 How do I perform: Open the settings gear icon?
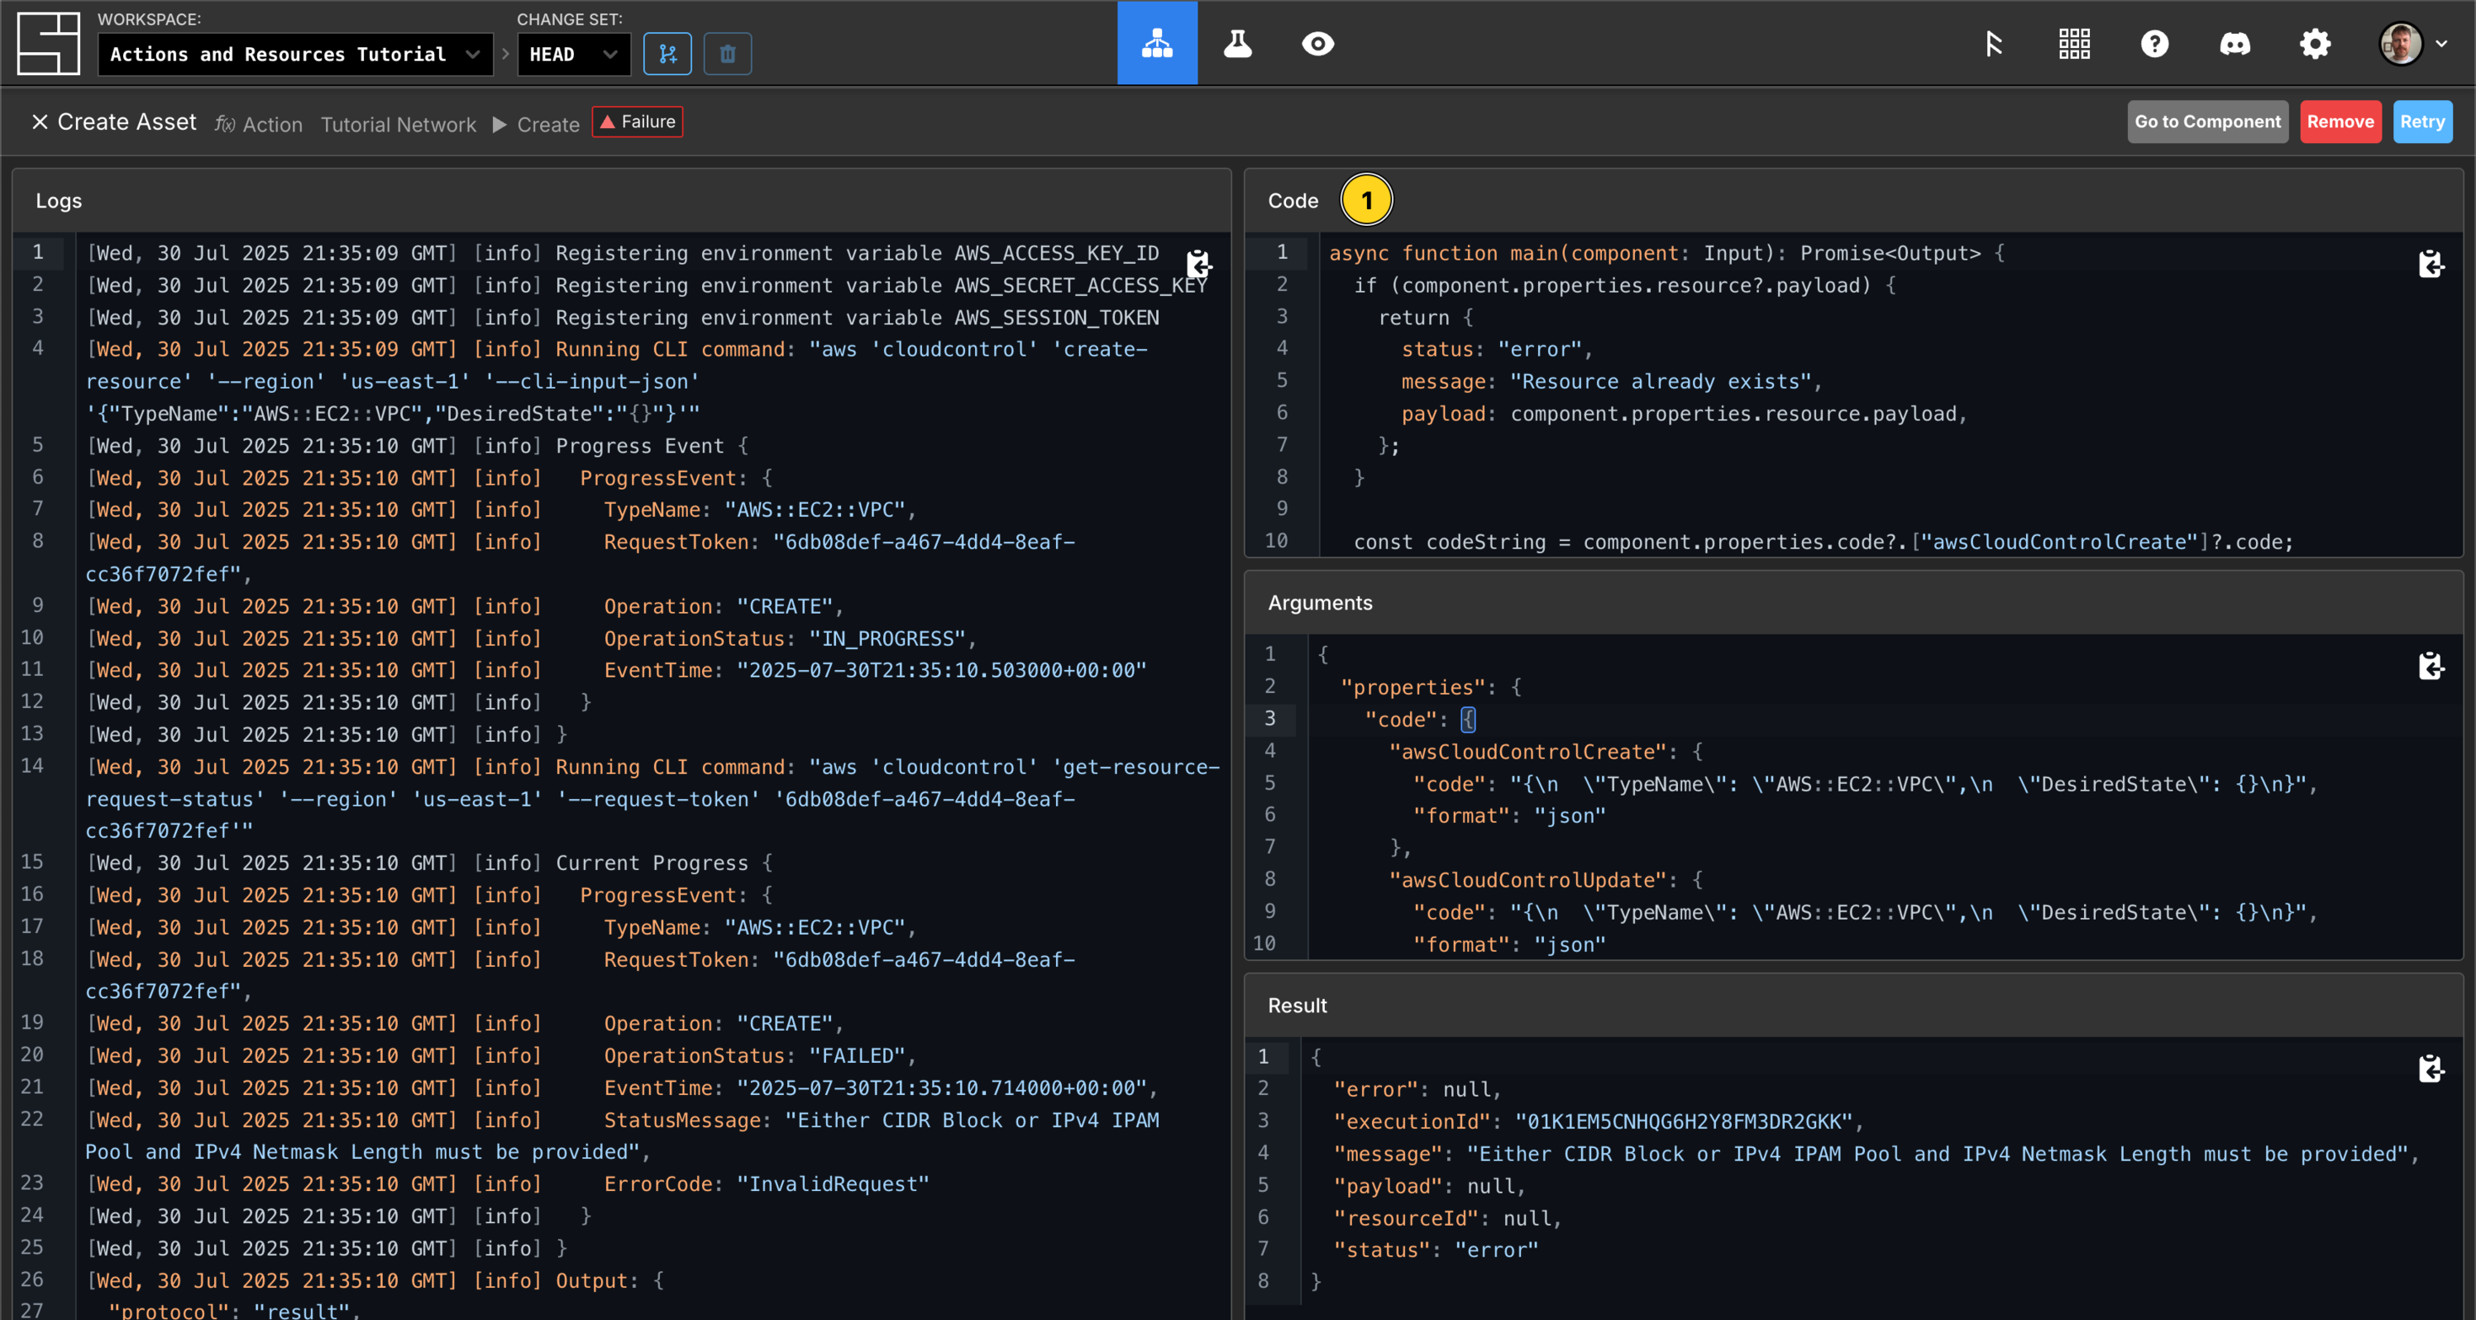click(2314, 43)
